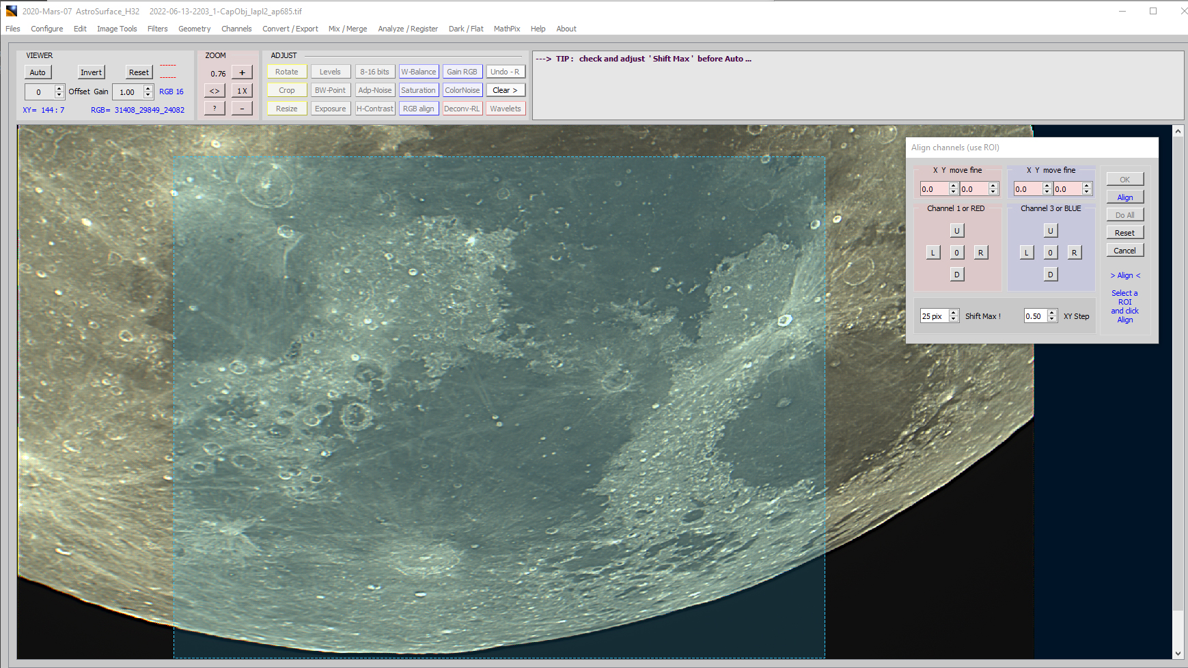Open the Saturation tool
The width and height of the screenshot is (1188, 668).
click(419, 90)
